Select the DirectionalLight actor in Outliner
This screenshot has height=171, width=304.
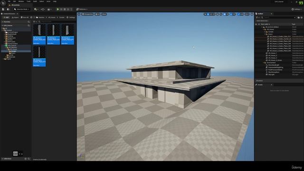[274, 65]
